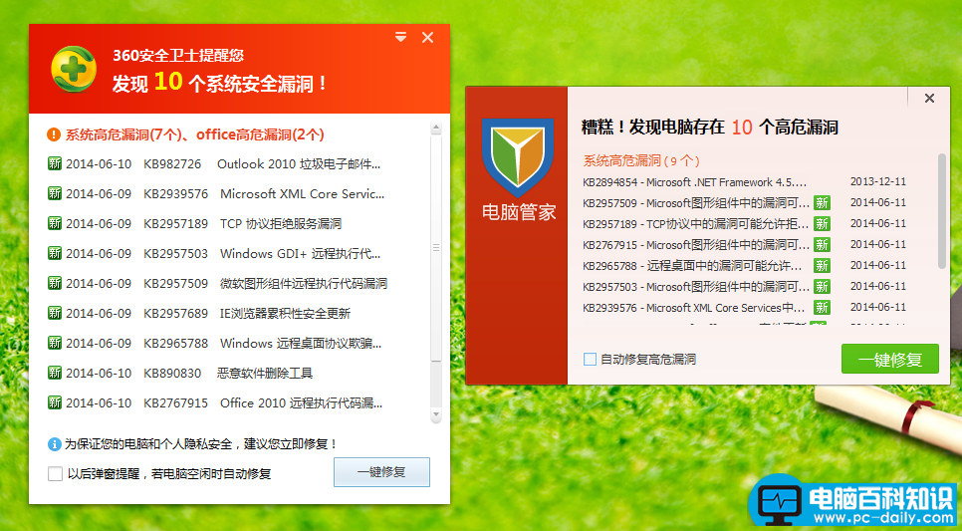Click the 系统高危漏洞(7个)、office高危漏洞(2个) heading
Image resolution: width=962 pixels, height=531 pixels.
tap(195, 134)
